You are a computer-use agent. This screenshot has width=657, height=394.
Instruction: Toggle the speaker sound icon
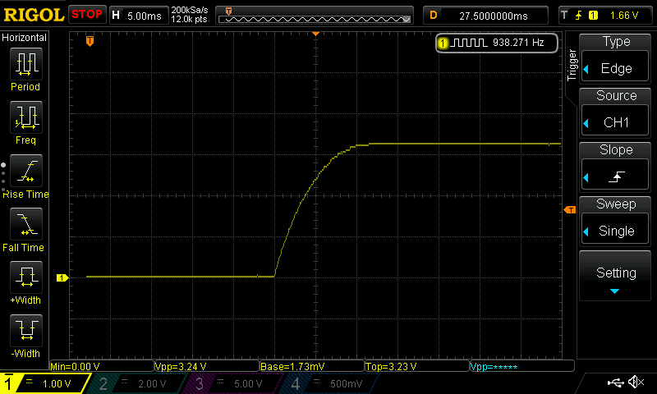pyautogui.click(x=635, y=383)
